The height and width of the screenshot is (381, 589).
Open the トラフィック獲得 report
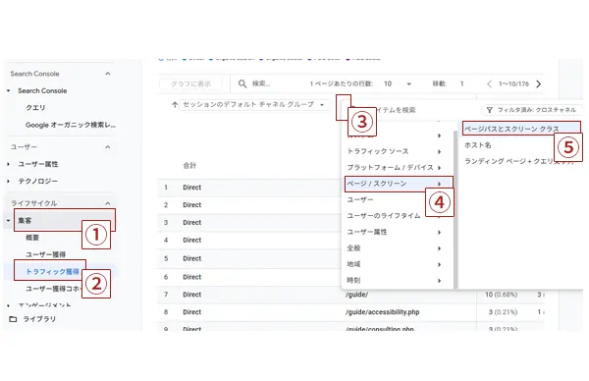click(52, 272)
